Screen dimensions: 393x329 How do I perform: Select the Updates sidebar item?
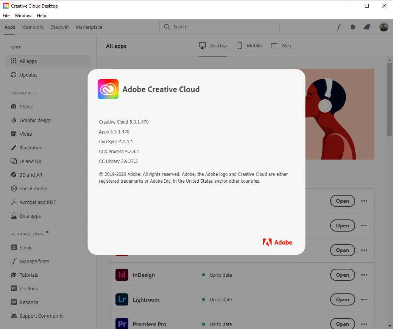pyautogui.click(x=48, y=75)
